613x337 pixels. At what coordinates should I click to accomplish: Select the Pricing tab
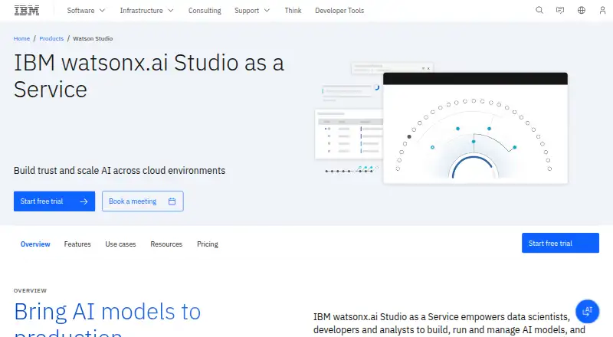coord(208,244)
